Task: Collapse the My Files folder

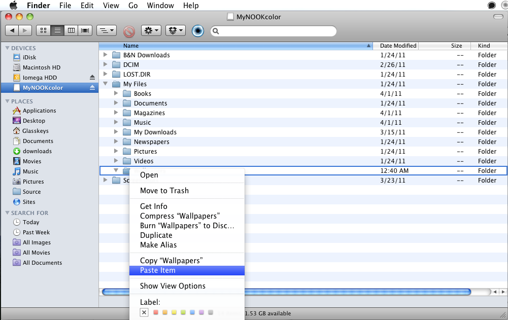Action: 106,84
